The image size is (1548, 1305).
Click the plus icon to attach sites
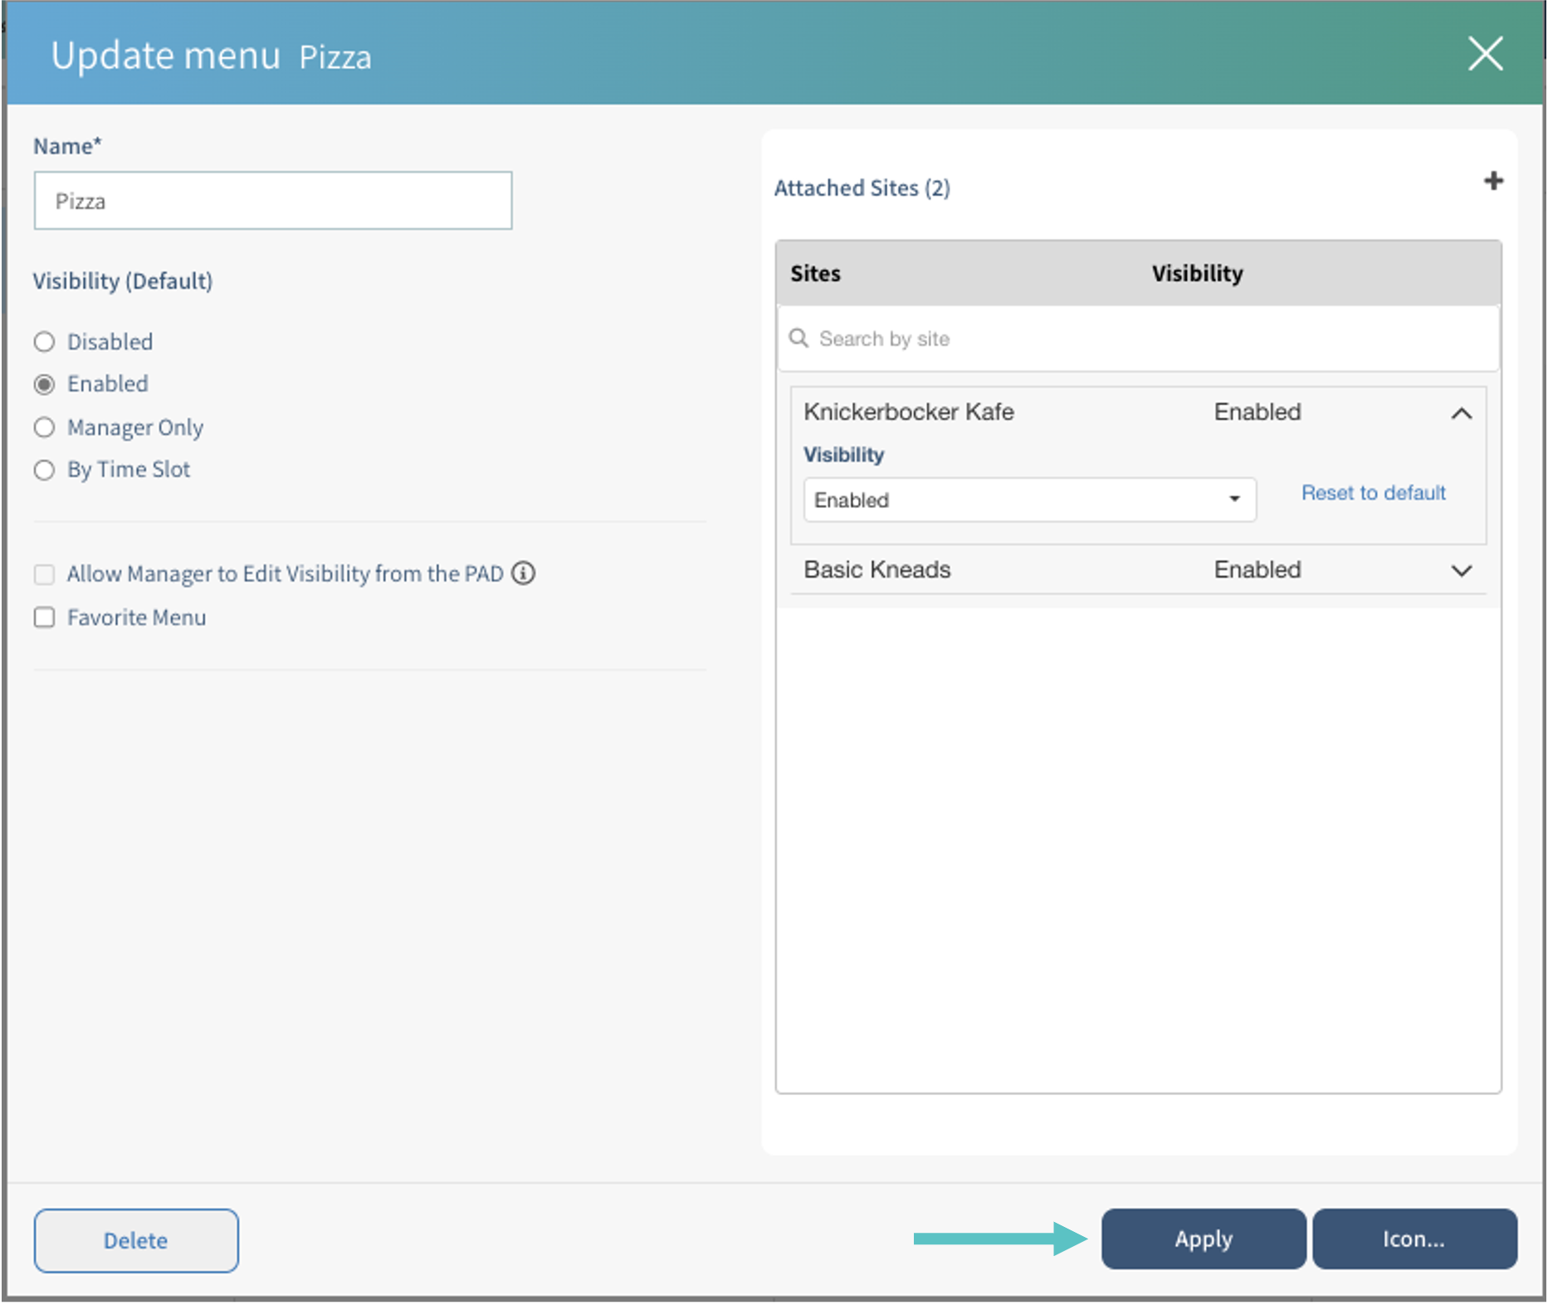[x=1492, y=182]
